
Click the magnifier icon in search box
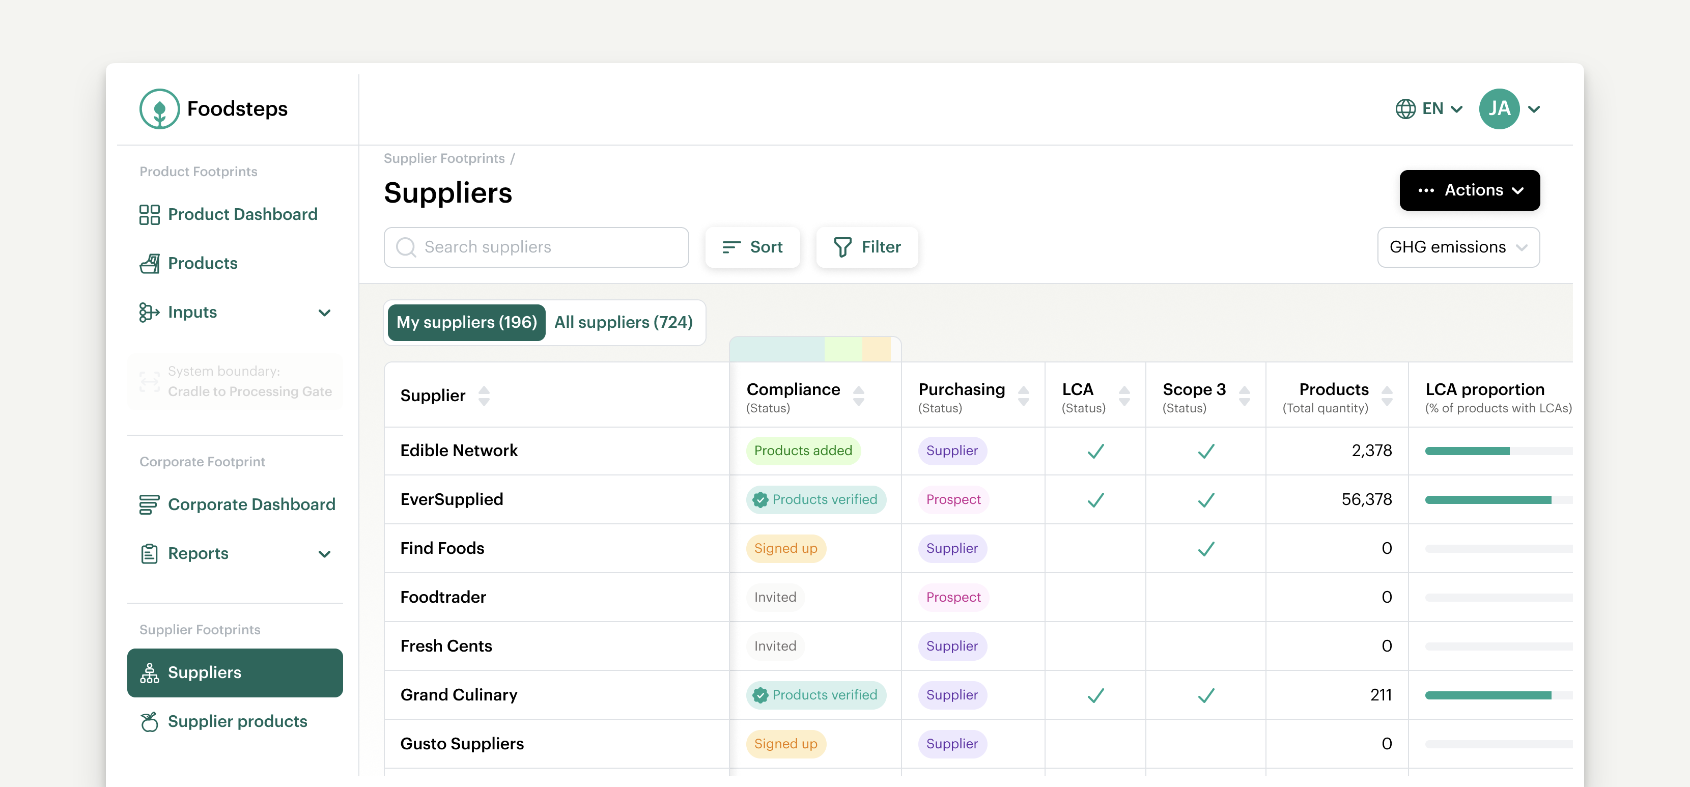[406, 247]
